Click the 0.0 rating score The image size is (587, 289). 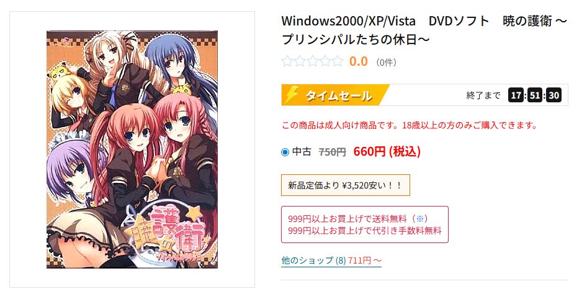point(358,61)
